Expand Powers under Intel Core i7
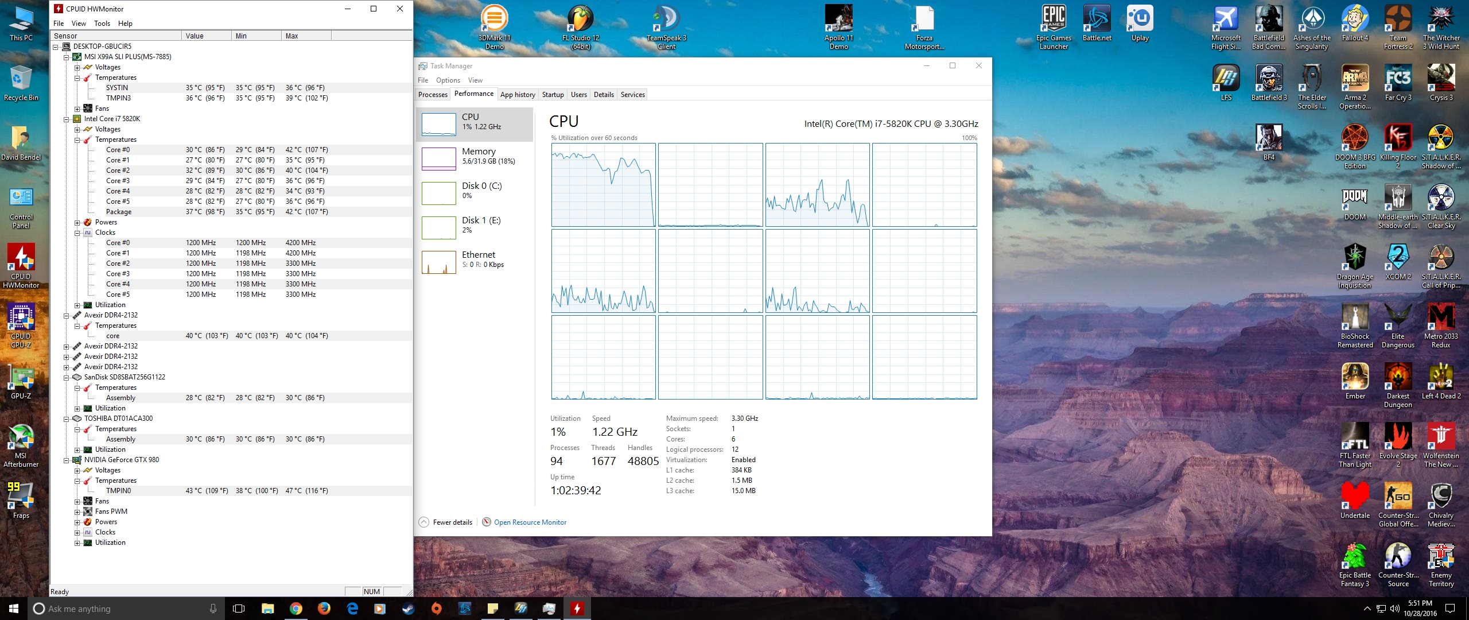Screen dimensions: 1469x620 coord(77,222)
